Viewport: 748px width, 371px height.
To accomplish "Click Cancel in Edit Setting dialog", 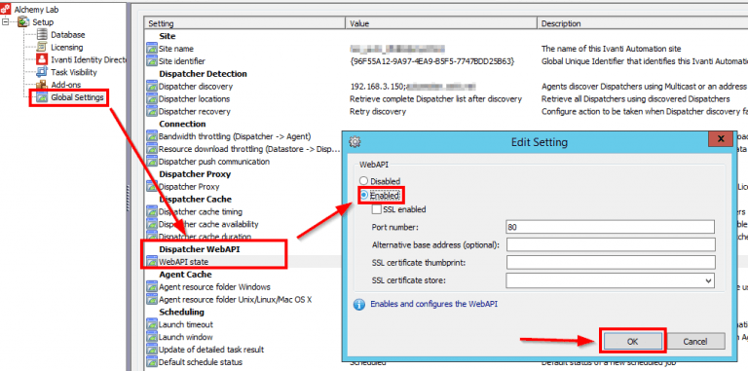I will coord(695,341).
